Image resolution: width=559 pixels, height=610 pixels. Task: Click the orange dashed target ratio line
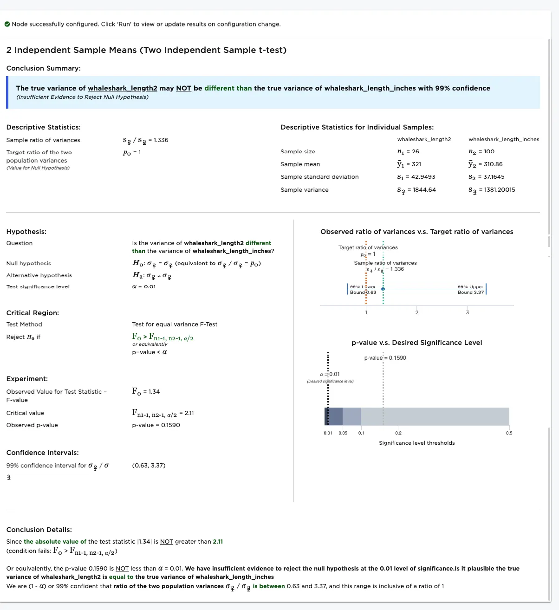366,279
